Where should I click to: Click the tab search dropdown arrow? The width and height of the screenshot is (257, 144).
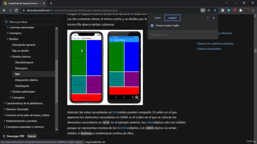[226, 3]
